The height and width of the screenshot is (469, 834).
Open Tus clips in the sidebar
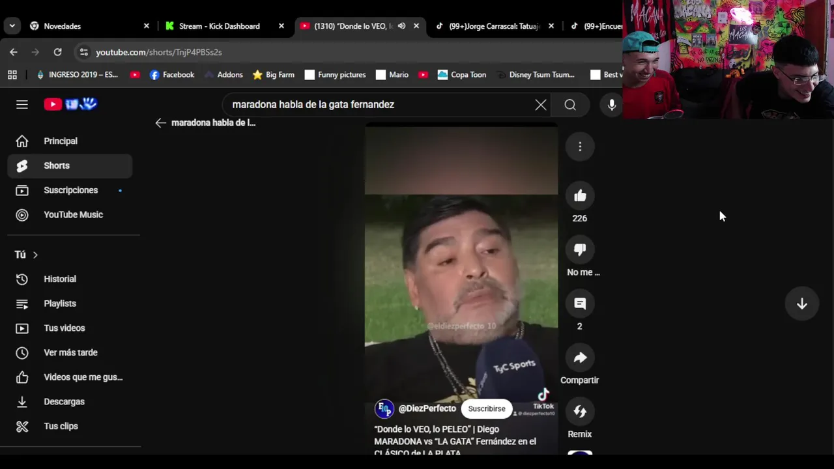tap(70, 426)
